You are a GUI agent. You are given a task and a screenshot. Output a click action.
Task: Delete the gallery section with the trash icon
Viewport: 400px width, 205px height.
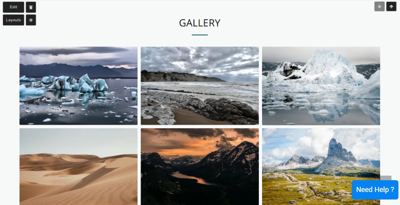[31, 7]
